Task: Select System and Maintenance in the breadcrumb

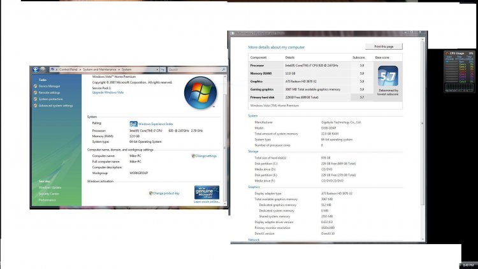Action: (99, 69)
